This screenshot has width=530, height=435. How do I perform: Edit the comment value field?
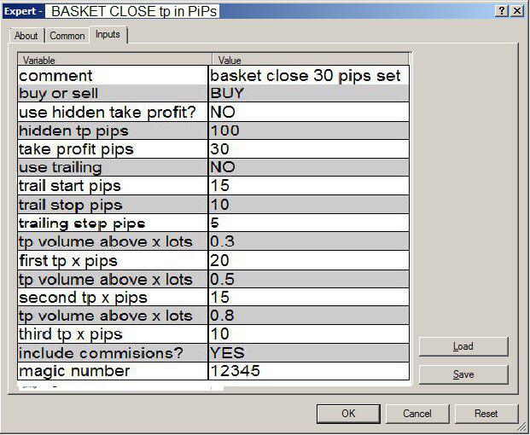coord(307,75)
